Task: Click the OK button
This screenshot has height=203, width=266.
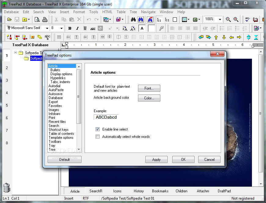Action: 183,160
